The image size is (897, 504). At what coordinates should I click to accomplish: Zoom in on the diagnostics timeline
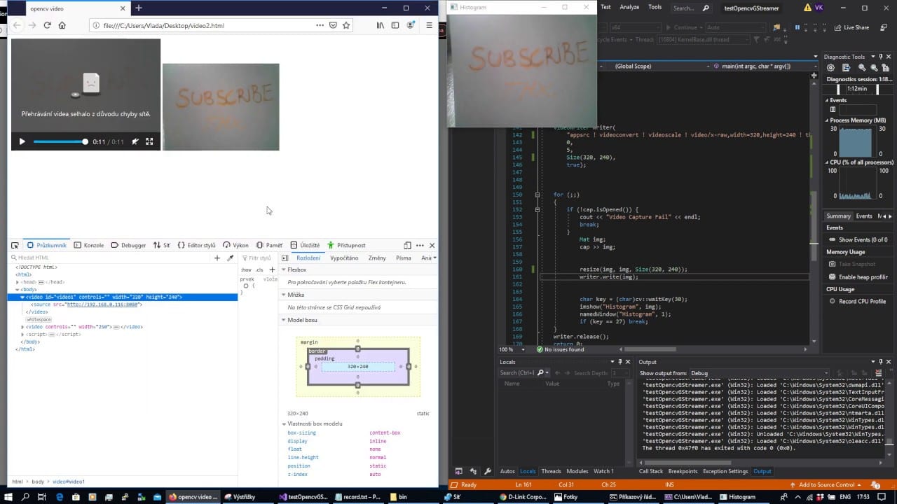coord(863,68)
